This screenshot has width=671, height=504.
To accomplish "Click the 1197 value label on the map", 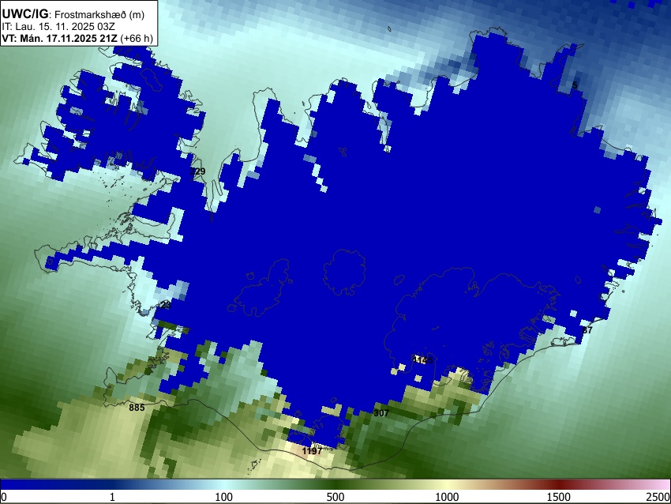I will (x=312, y=451).
